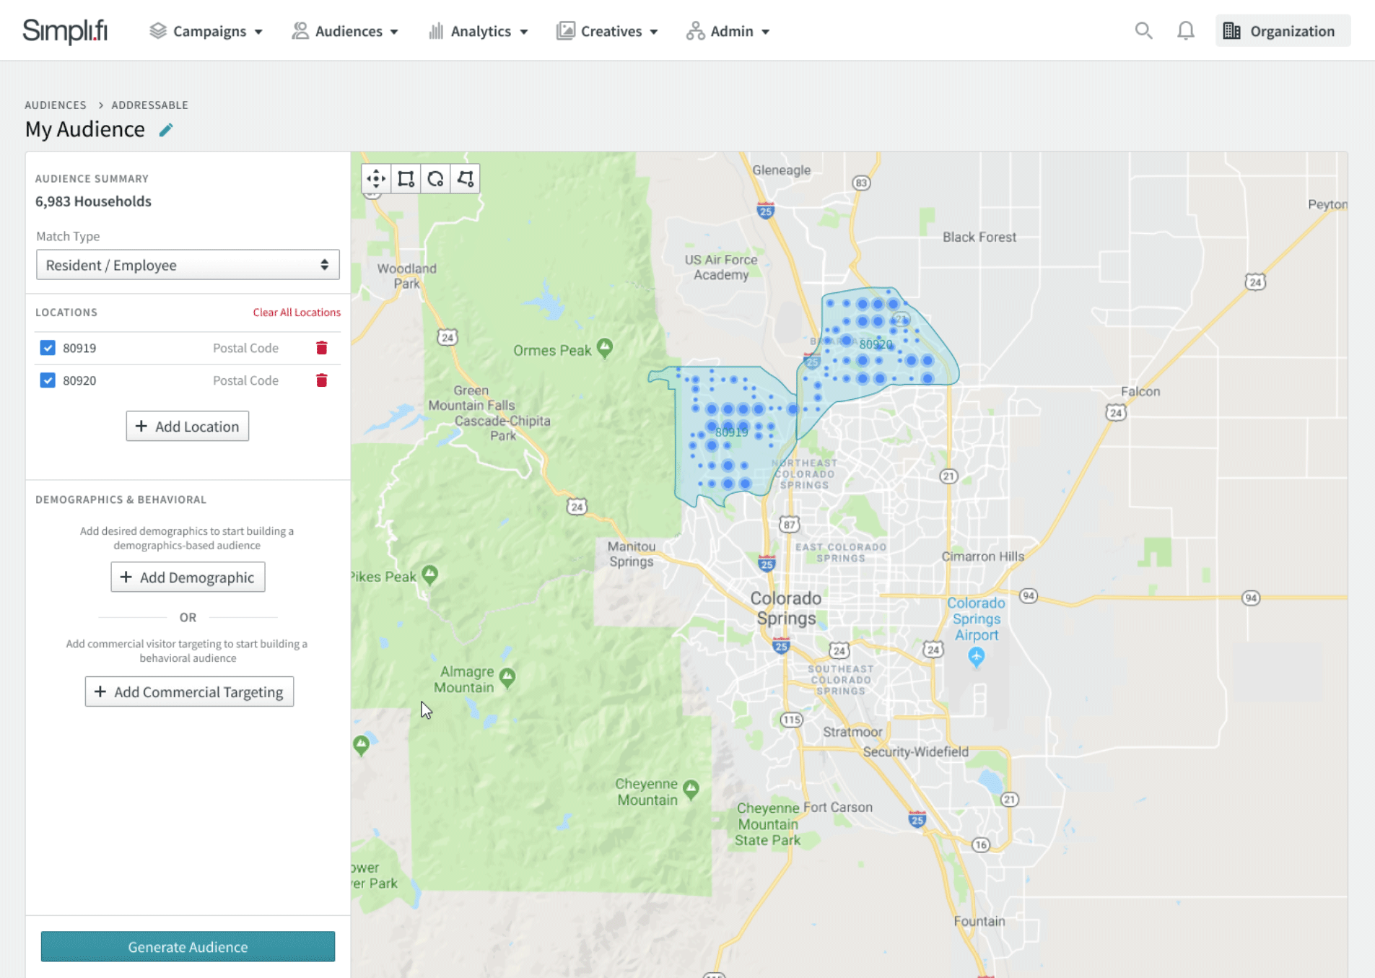Delete the 80919 postal code location
Screen dimensions: 1375x978
click(x=322, y=348)
